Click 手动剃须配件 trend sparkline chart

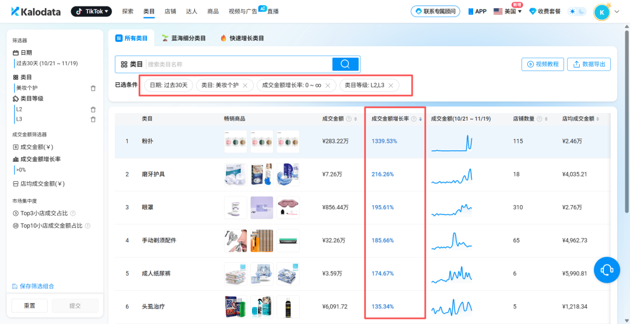tap(452, 240)
